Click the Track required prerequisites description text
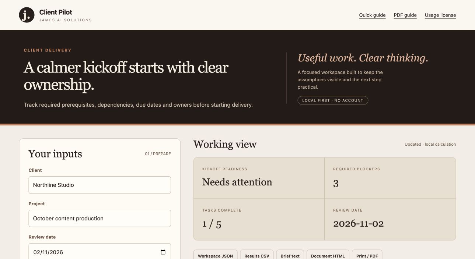 click(x=138, y=105)
